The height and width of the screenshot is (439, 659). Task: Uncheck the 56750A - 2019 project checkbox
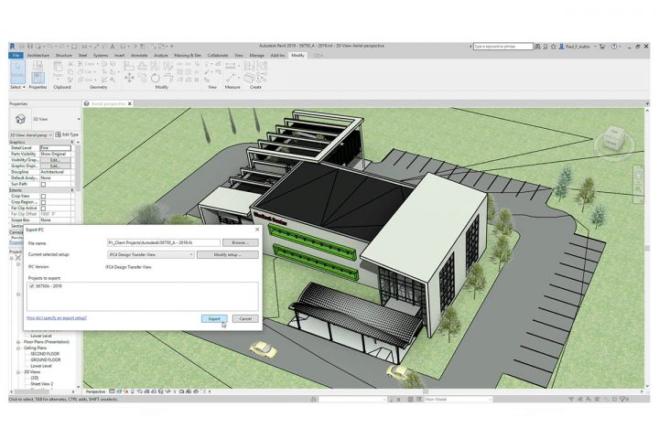33,286
